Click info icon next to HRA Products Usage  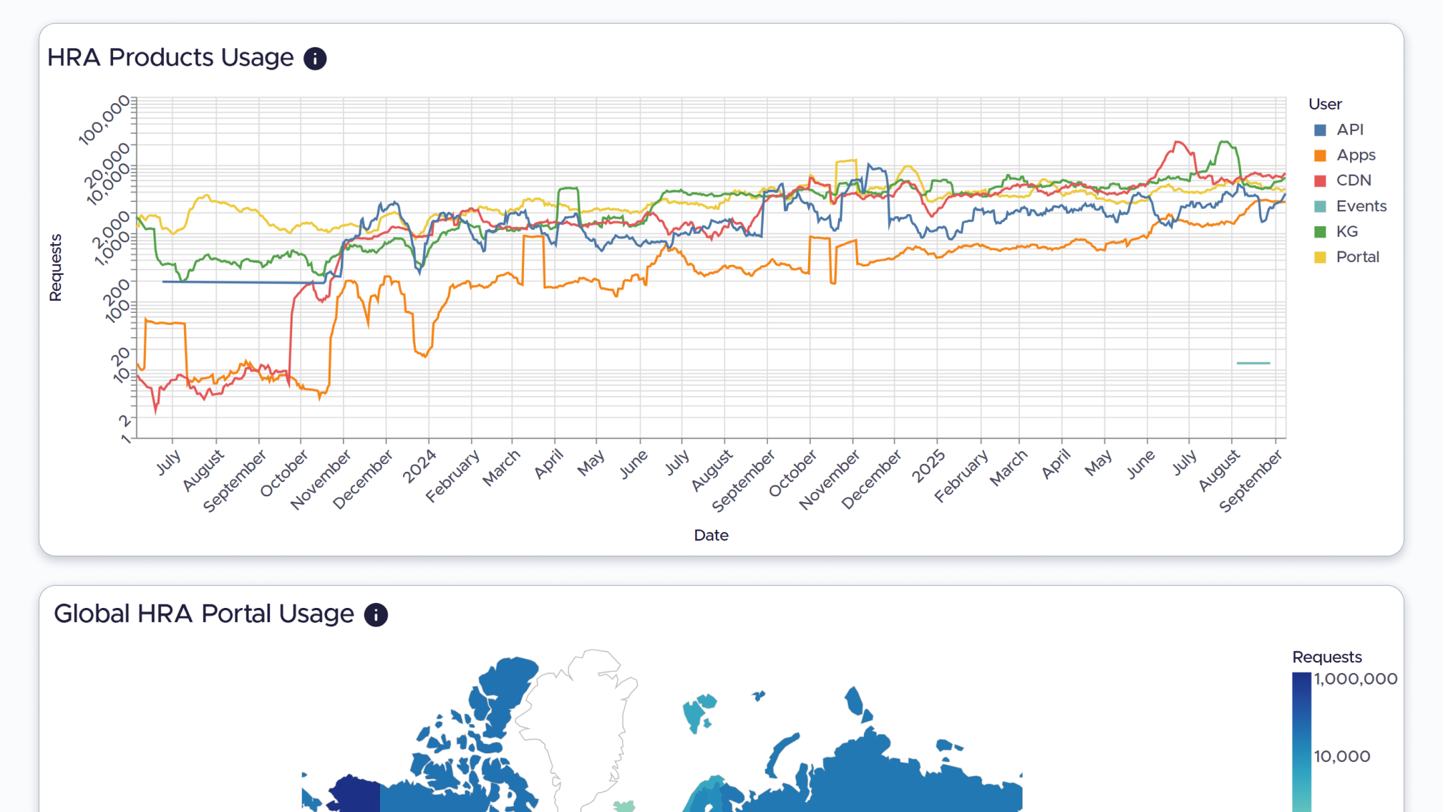point(315,59)
